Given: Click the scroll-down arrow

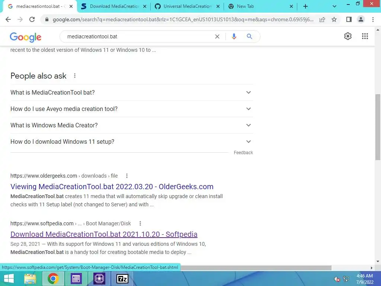Looking at the screenshot, I should 378,262.
